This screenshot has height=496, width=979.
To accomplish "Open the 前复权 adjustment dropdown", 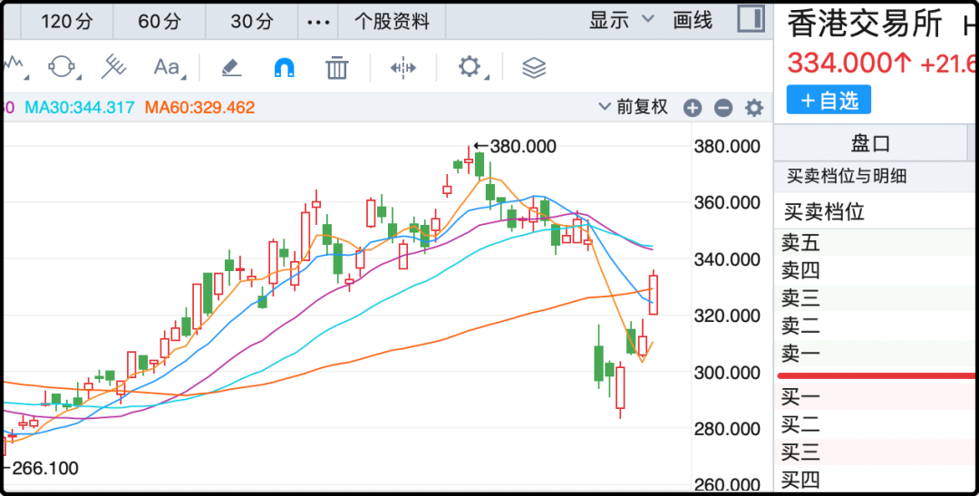I will tap(635, 107).
